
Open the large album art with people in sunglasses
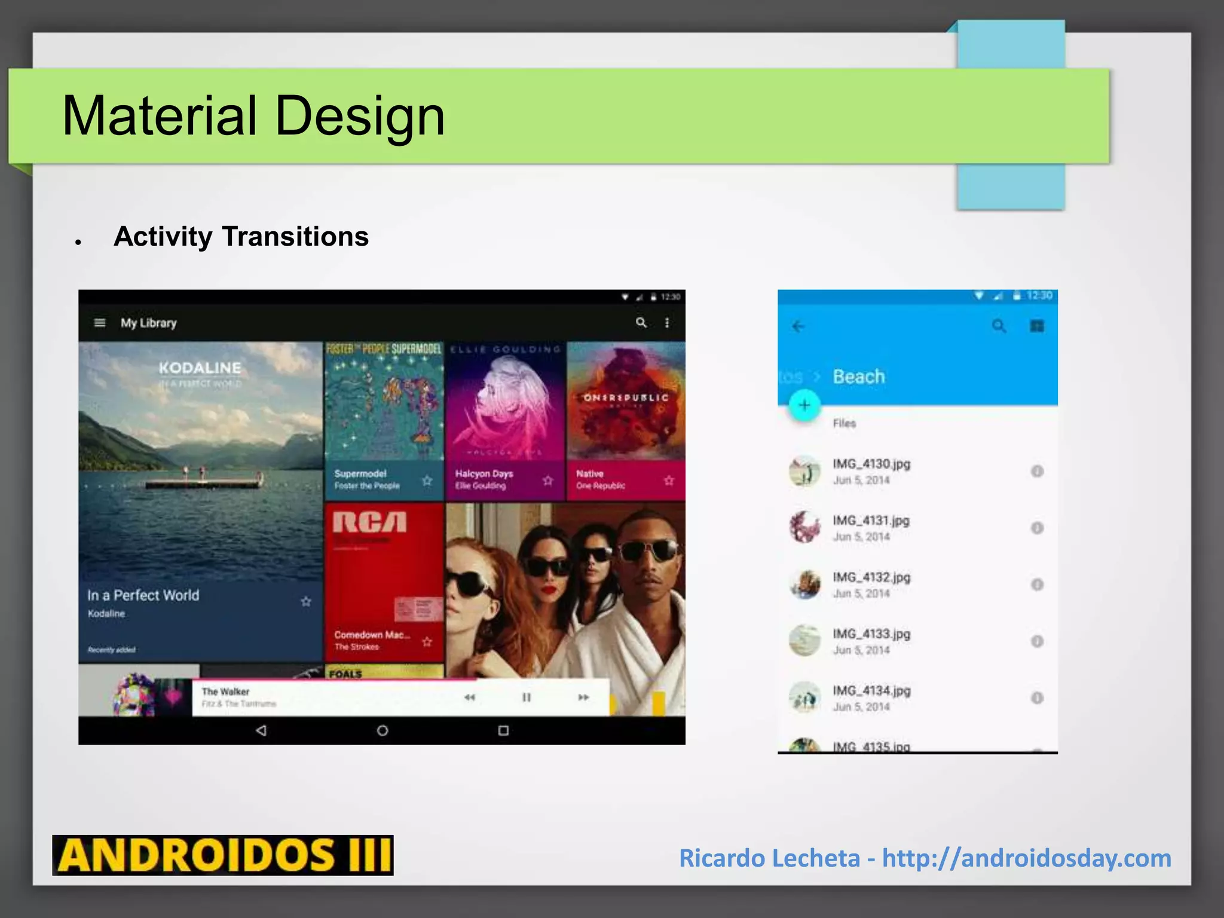[565, 590]
